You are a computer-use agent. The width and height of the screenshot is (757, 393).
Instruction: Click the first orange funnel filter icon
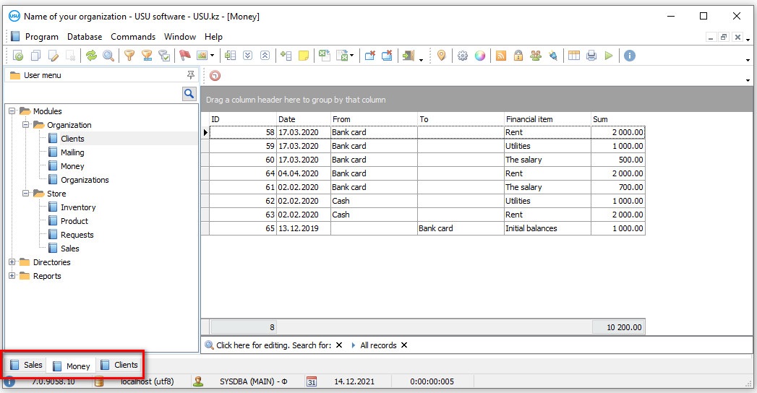[x=129, y=56]
